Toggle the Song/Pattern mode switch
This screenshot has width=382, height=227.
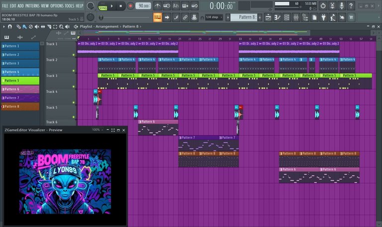point(102,6)
